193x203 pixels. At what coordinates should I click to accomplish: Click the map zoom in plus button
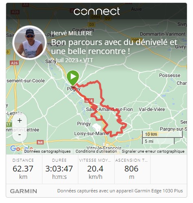(x=20, y=121)
